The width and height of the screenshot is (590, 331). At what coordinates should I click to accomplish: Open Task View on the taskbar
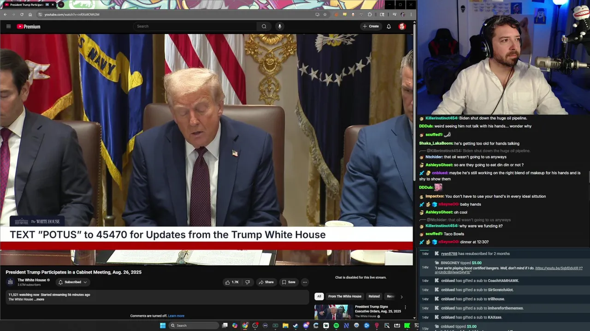[x=224, y=325]
